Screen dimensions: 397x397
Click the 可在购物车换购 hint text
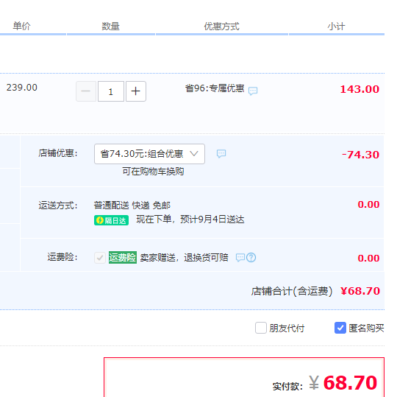[x=153, y=171]
